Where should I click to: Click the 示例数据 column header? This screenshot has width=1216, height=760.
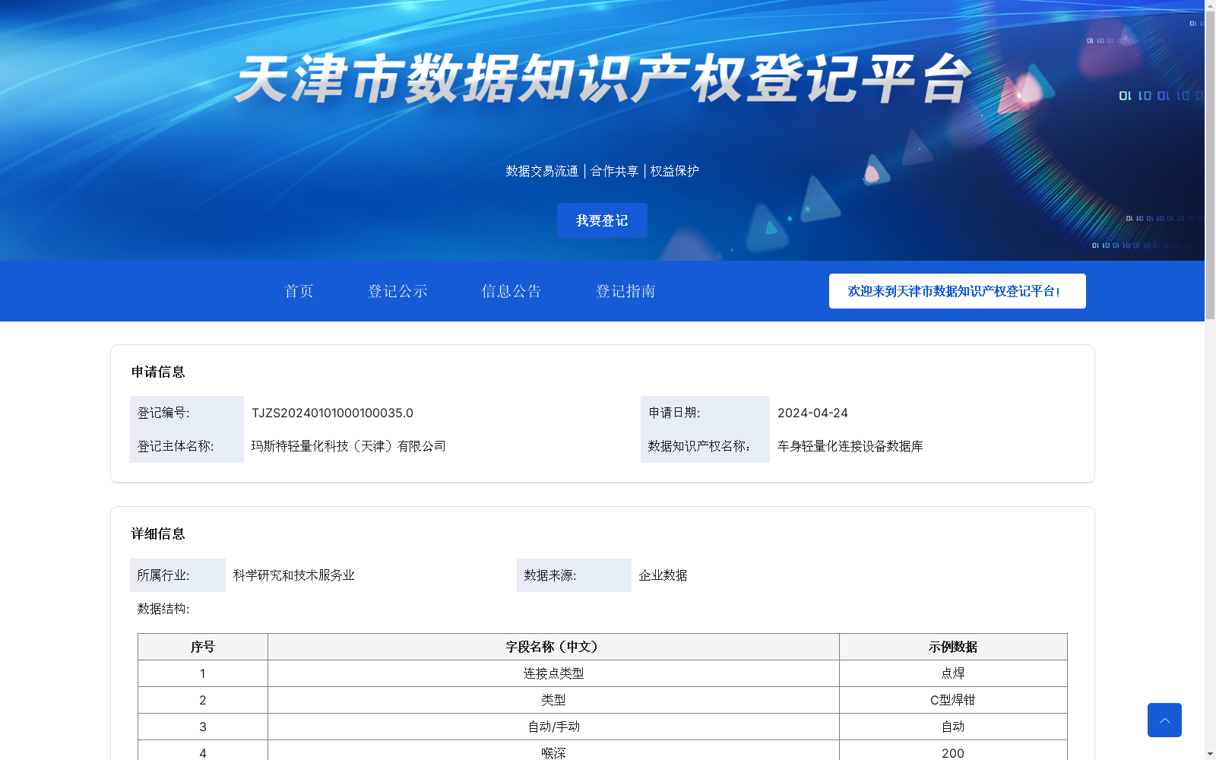(x=953, y=647)
